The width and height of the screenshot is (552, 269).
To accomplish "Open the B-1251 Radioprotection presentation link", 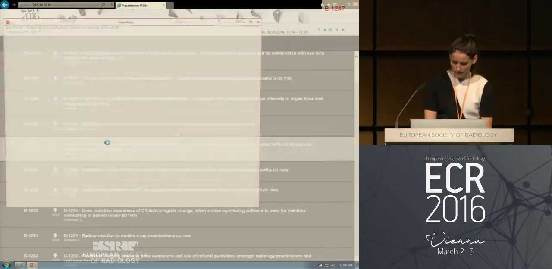I will coord(127,236).
